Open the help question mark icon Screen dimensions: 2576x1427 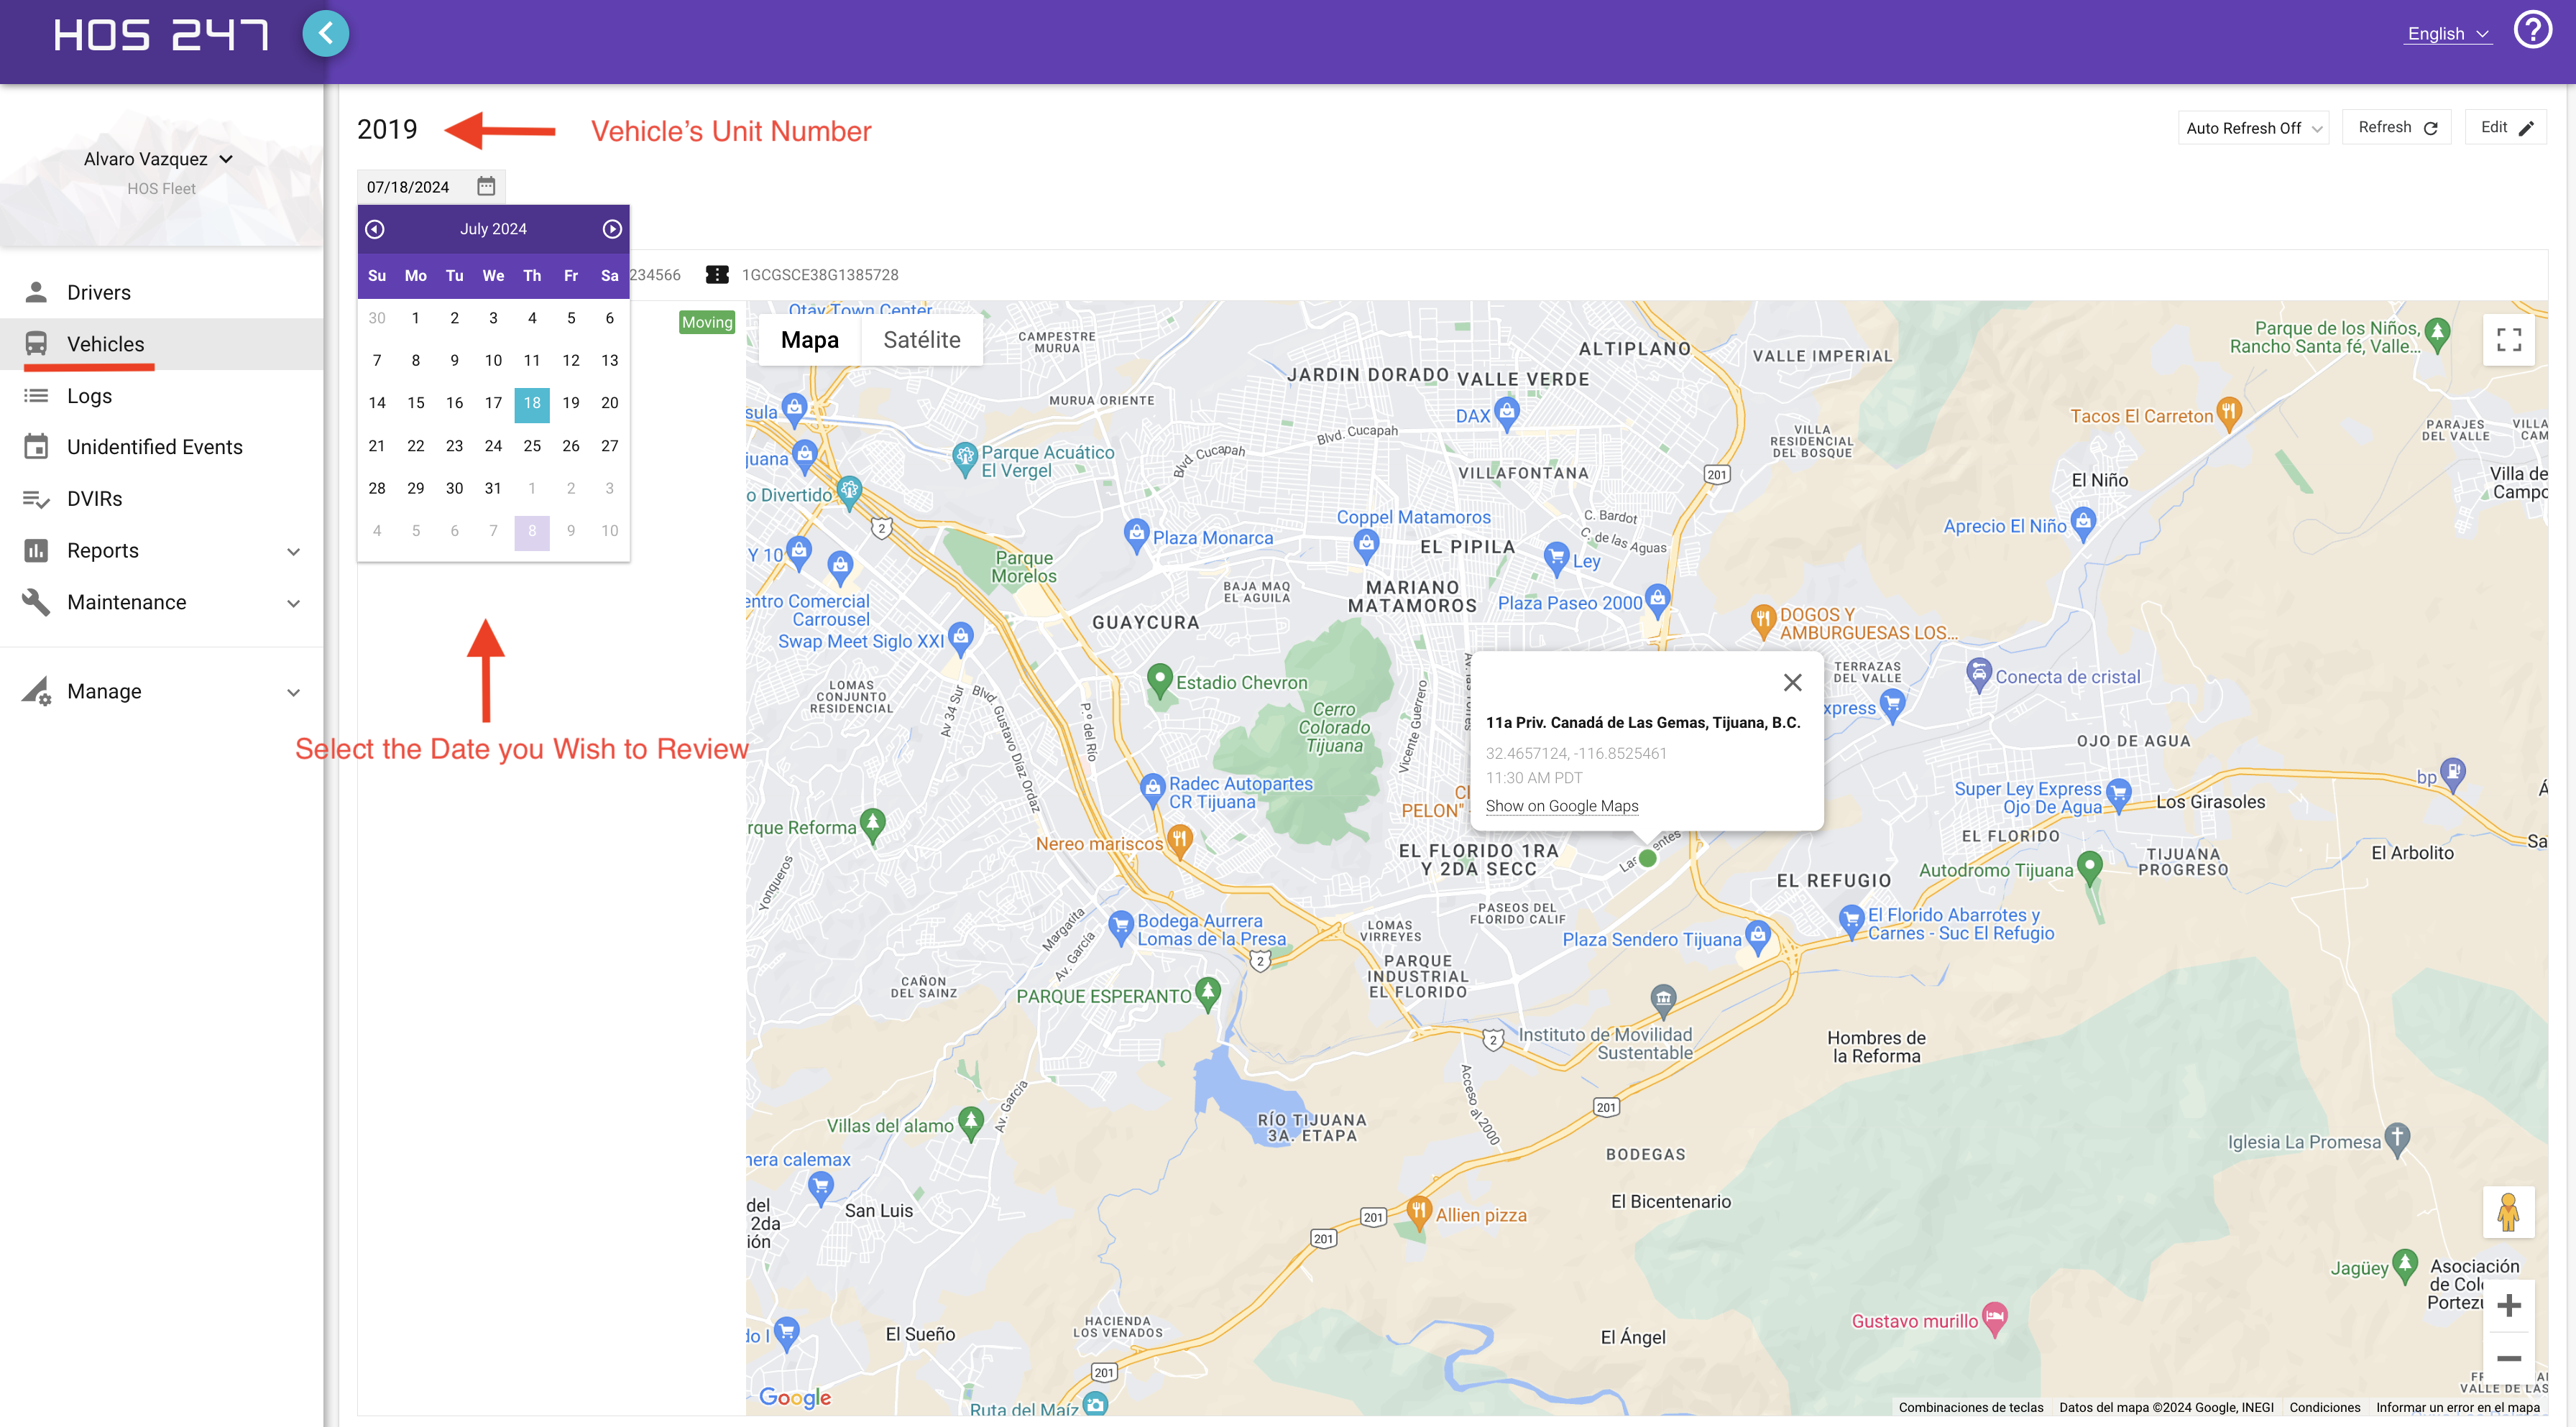(2532, 30)
